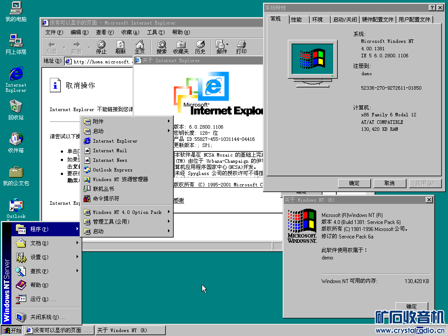Choose 关闭系统(U)... in Start menu
Viewport: 448px width, 336px height.
pos(46,317)
